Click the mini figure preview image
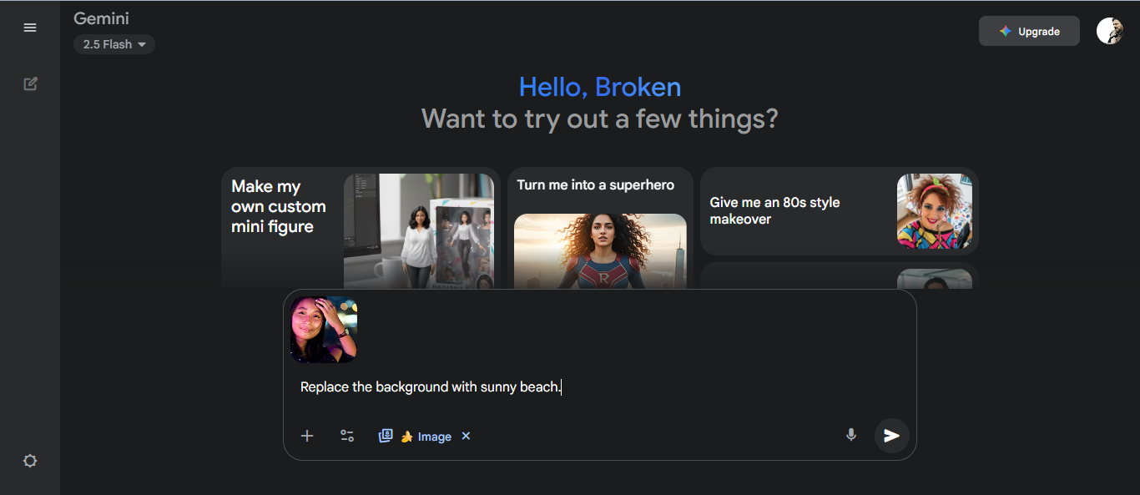 coord(419,231)
